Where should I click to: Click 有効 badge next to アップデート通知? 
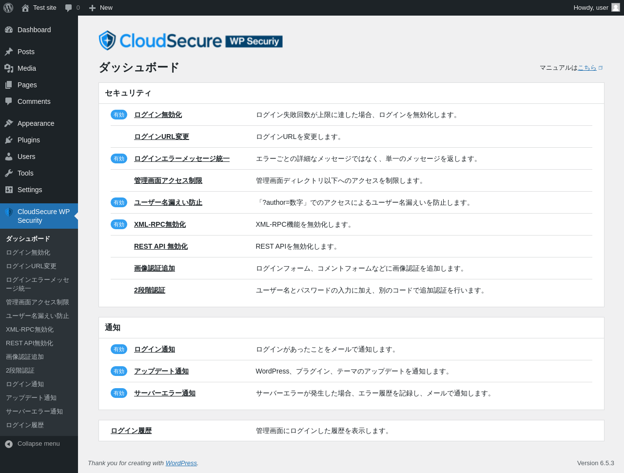click(119, 371)
